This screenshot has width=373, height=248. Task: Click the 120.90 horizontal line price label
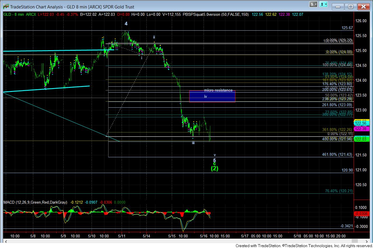(347, 170)
